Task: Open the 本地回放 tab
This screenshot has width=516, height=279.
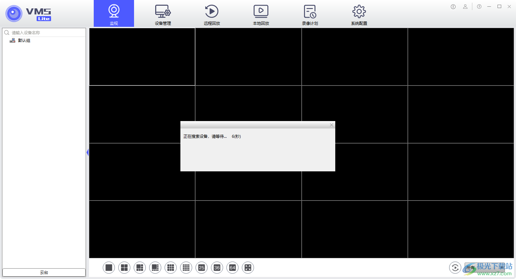Action: [261, 14]
